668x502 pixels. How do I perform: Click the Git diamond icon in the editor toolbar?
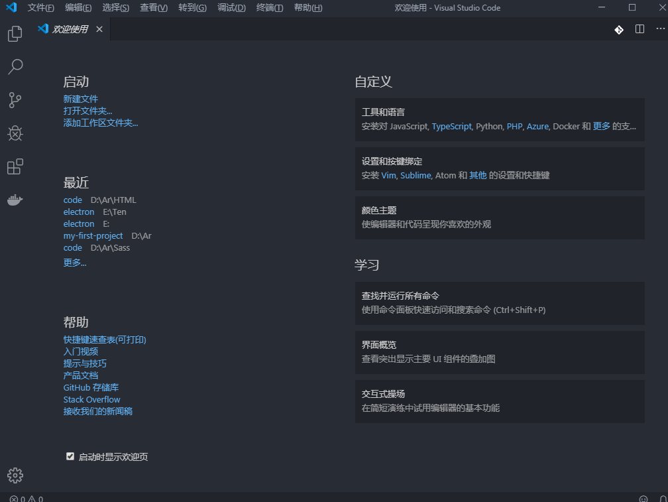tap(618, 29)
